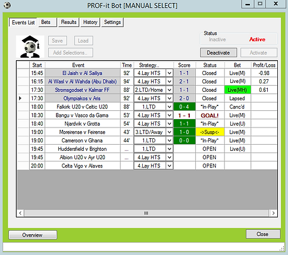Click the yellow ->Susp<- status cell
Viewport: 288px width, 255px height.
210,132
